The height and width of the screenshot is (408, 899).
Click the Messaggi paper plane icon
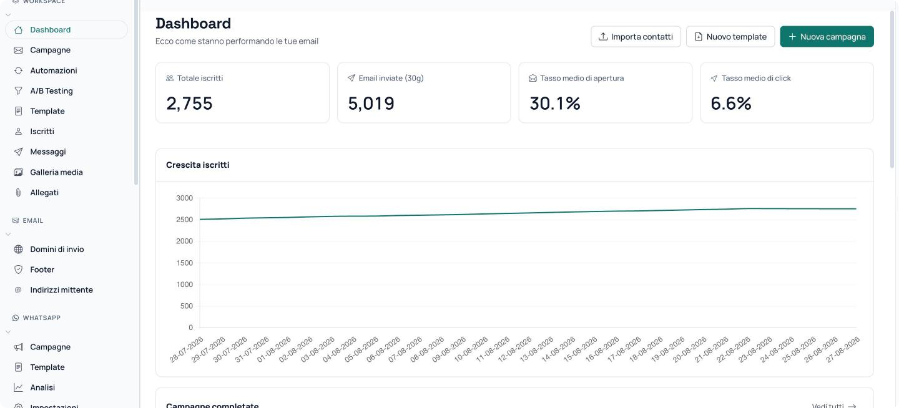pyautogui.click(x=18, y=152)
